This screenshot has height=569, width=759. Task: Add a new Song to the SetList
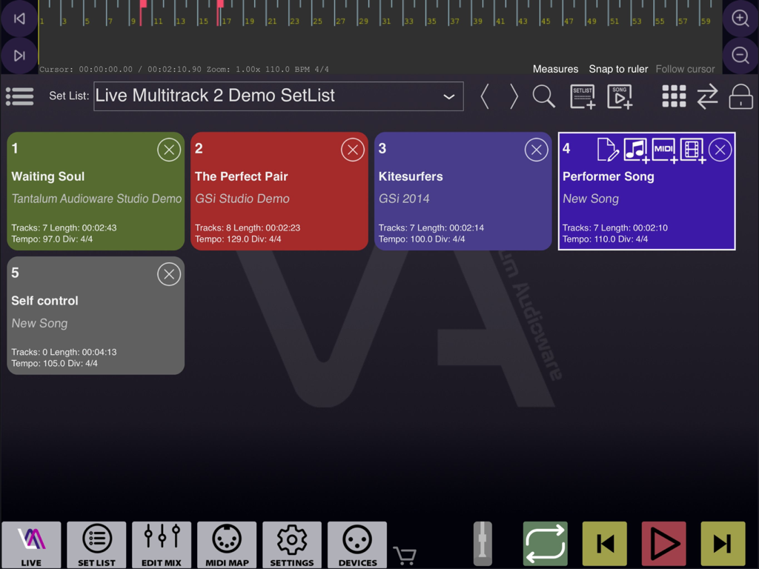click(x=620, y=96)
